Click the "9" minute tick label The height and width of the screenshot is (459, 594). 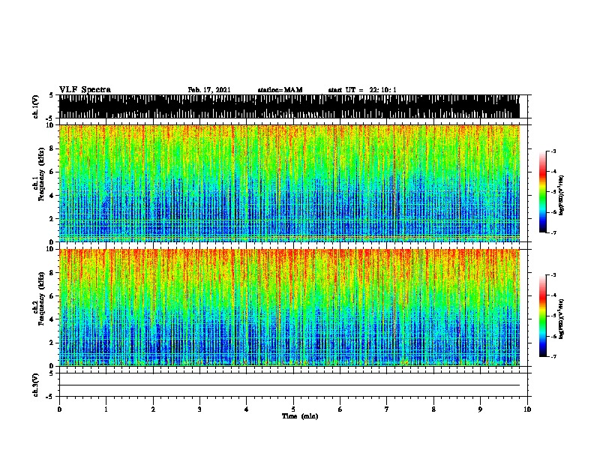[x=480, y=409]
